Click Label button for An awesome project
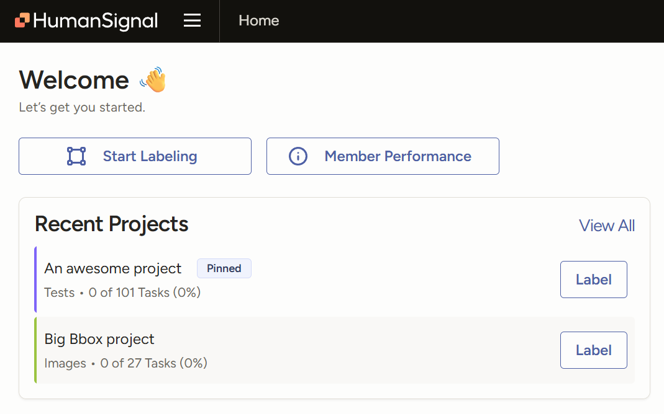 593,280
